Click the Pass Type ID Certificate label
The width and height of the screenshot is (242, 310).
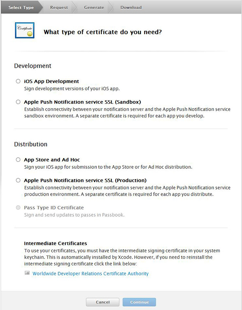54,208
